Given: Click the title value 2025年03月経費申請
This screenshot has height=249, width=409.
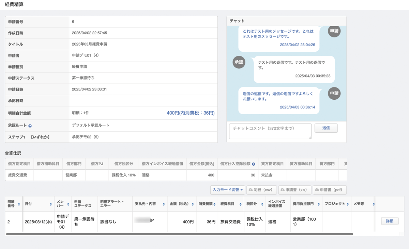Looking at the screenshot, I should click(x=90, y=44).
